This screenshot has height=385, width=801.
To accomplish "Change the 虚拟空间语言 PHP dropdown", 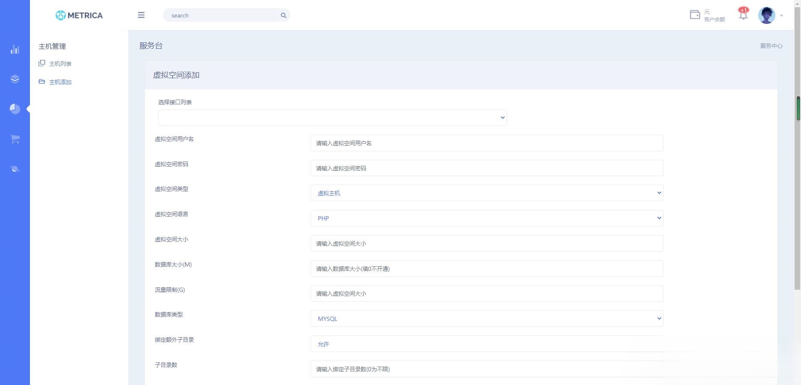I will (x=487, y=218).
